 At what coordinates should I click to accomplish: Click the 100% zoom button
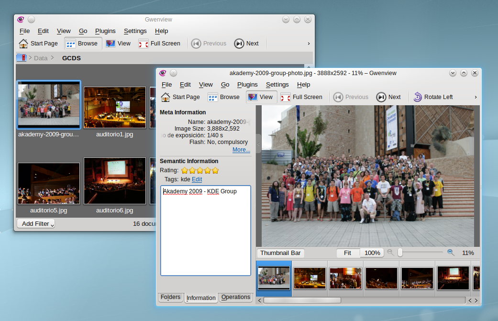372,253
